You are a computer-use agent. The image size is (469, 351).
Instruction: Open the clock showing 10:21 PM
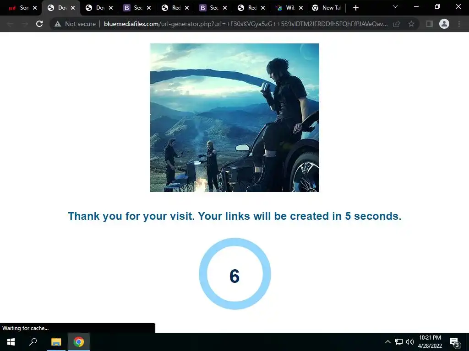point(430,342)
